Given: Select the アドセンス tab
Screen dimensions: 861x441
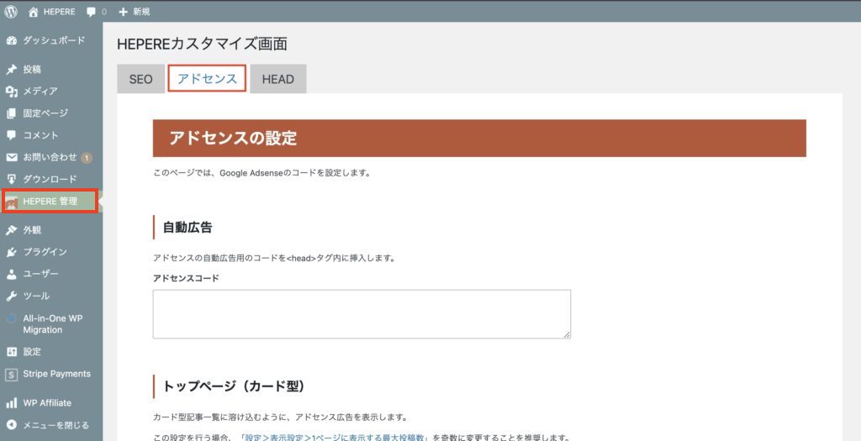Looking at the screenshot, I should [x=207, y=78].
